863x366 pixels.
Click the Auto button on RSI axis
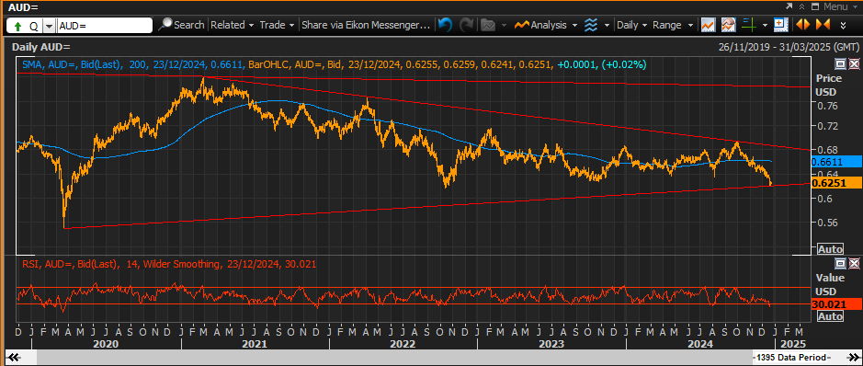click(x=830, y=316)
